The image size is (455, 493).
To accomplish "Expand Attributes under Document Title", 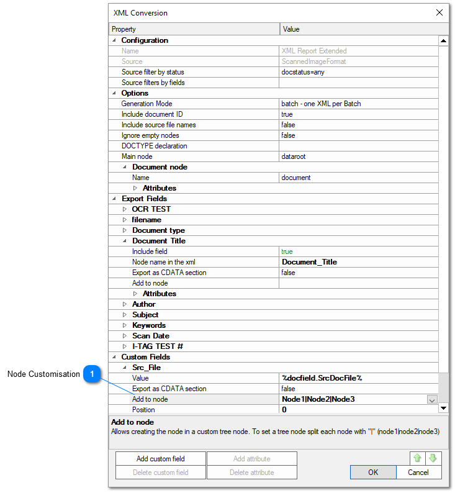I will click(x=135, y=294).
